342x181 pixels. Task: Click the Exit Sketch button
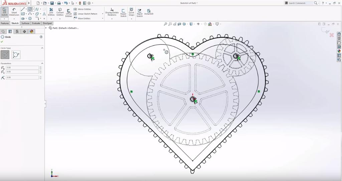(x=4, y=12)
